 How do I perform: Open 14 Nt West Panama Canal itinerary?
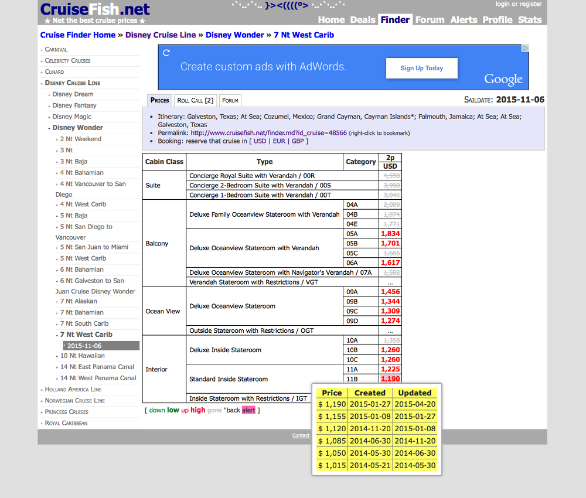pyautogui.click(x=98, y=378)
